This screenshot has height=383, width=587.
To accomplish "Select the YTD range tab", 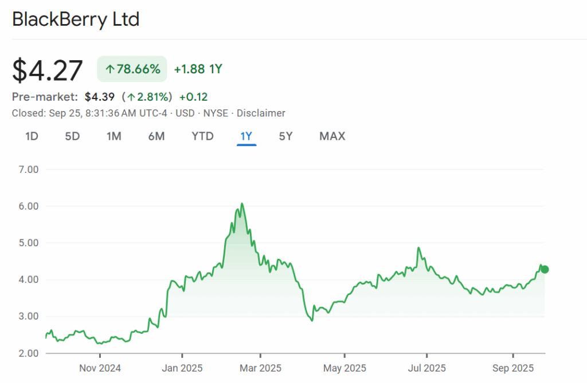I will click(x=202, y=136).
